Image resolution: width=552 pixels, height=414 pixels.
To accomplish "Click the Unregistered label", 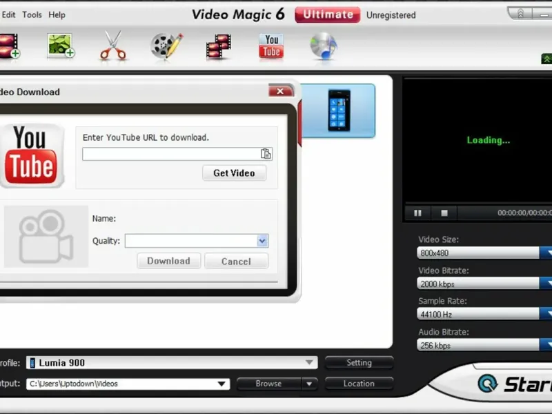I will coord(391,15).
